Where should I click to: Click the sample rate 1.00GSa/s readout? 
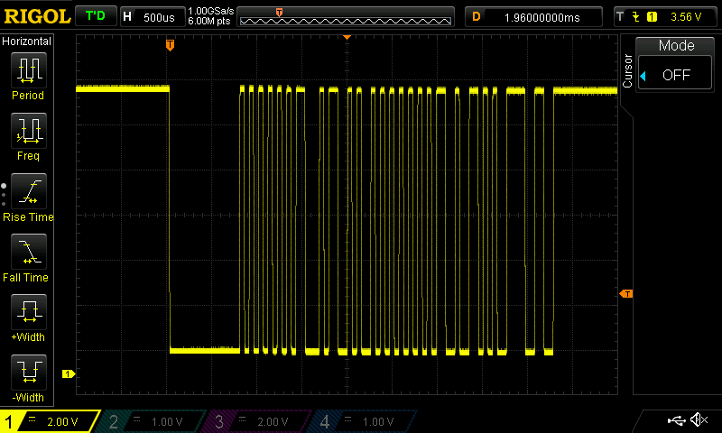211,11
